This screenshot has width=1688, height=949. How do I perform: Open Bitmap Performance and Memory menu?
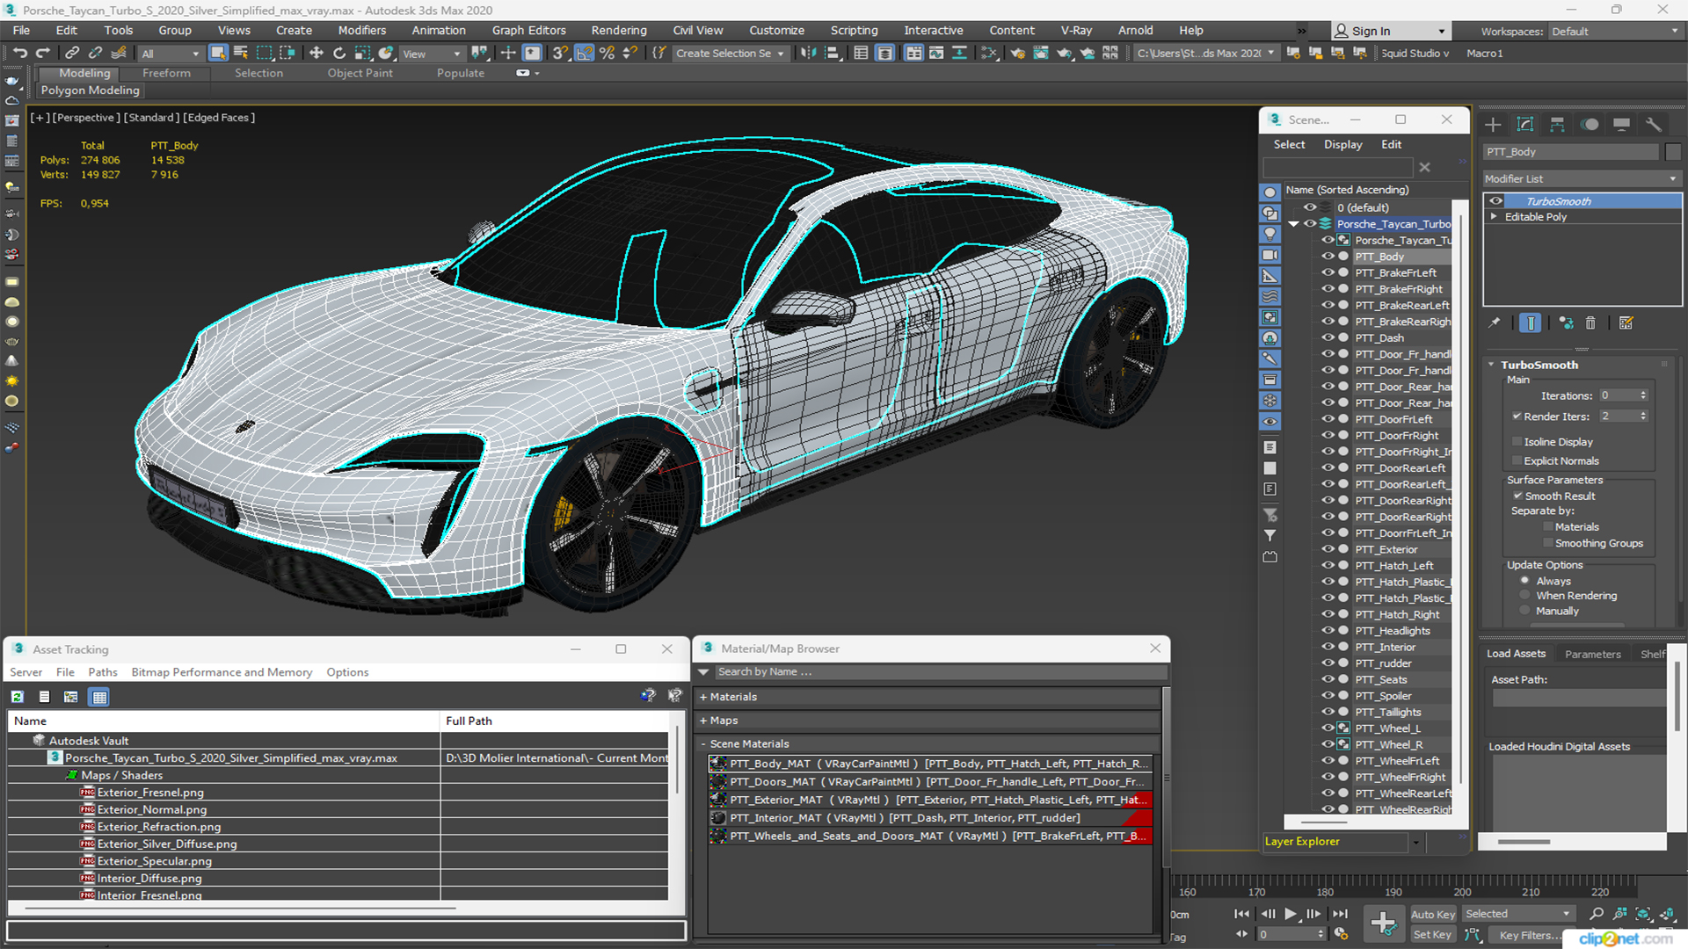(222, 672)
